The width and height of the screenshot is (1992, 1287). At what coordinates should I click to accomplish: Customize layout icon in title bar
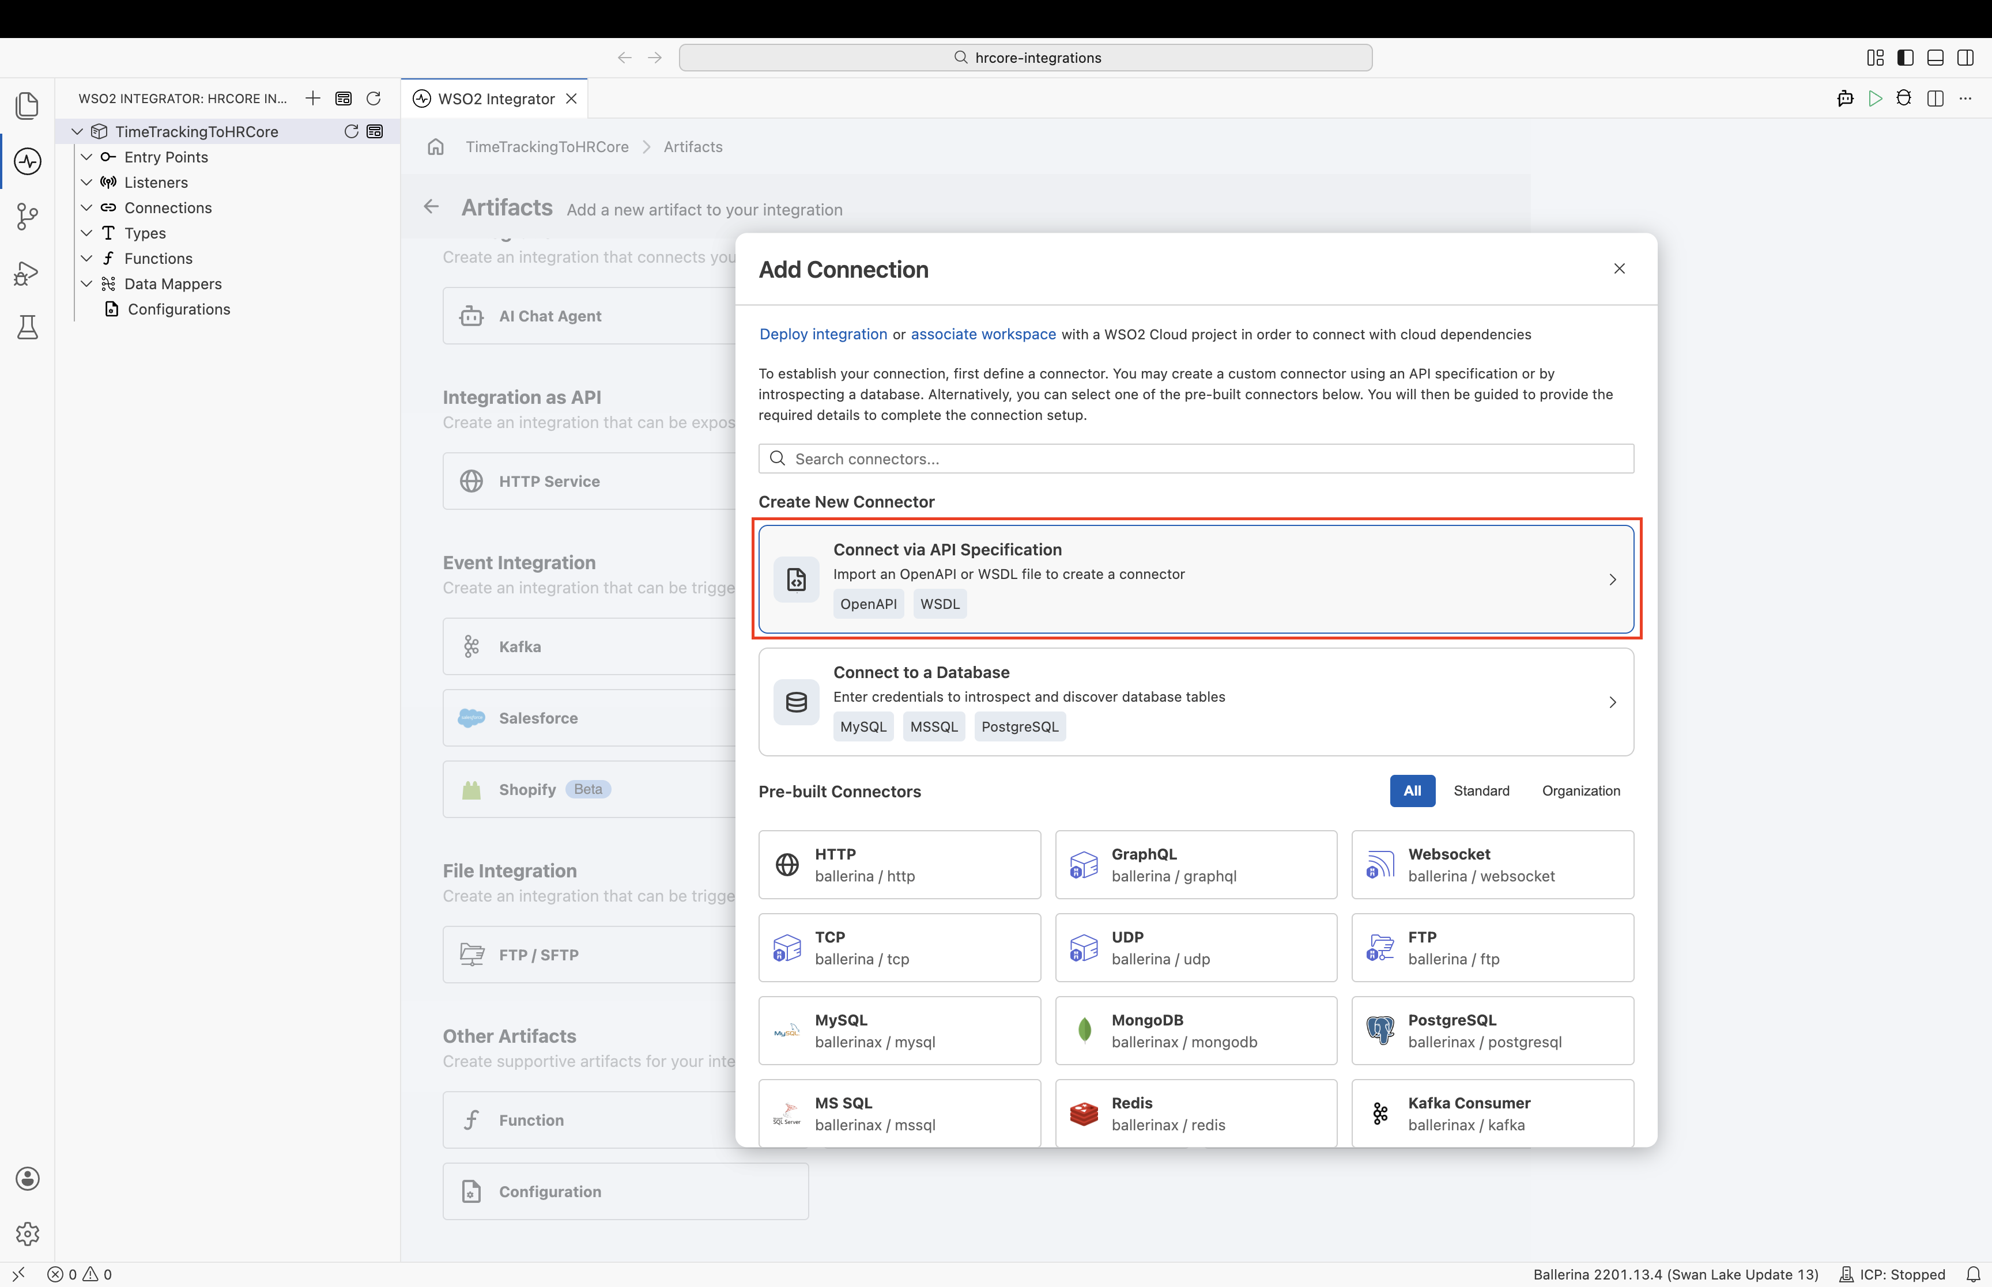[1876, 58]
